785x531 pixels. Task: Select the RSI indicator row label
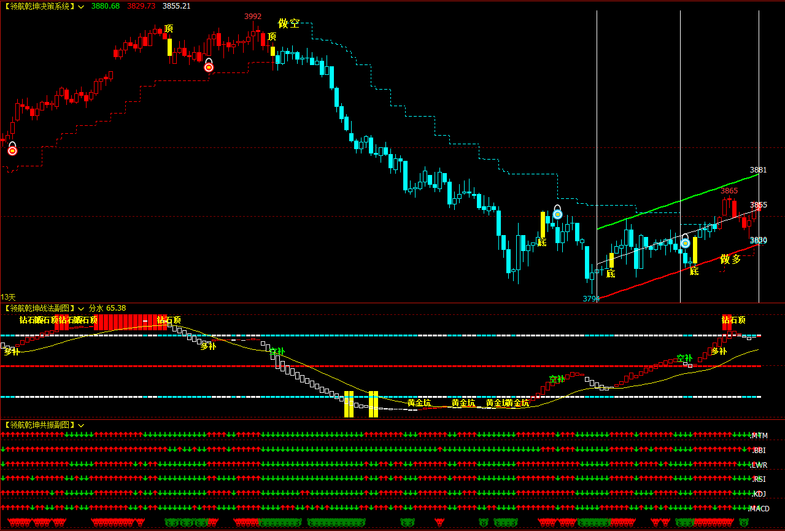759,479
